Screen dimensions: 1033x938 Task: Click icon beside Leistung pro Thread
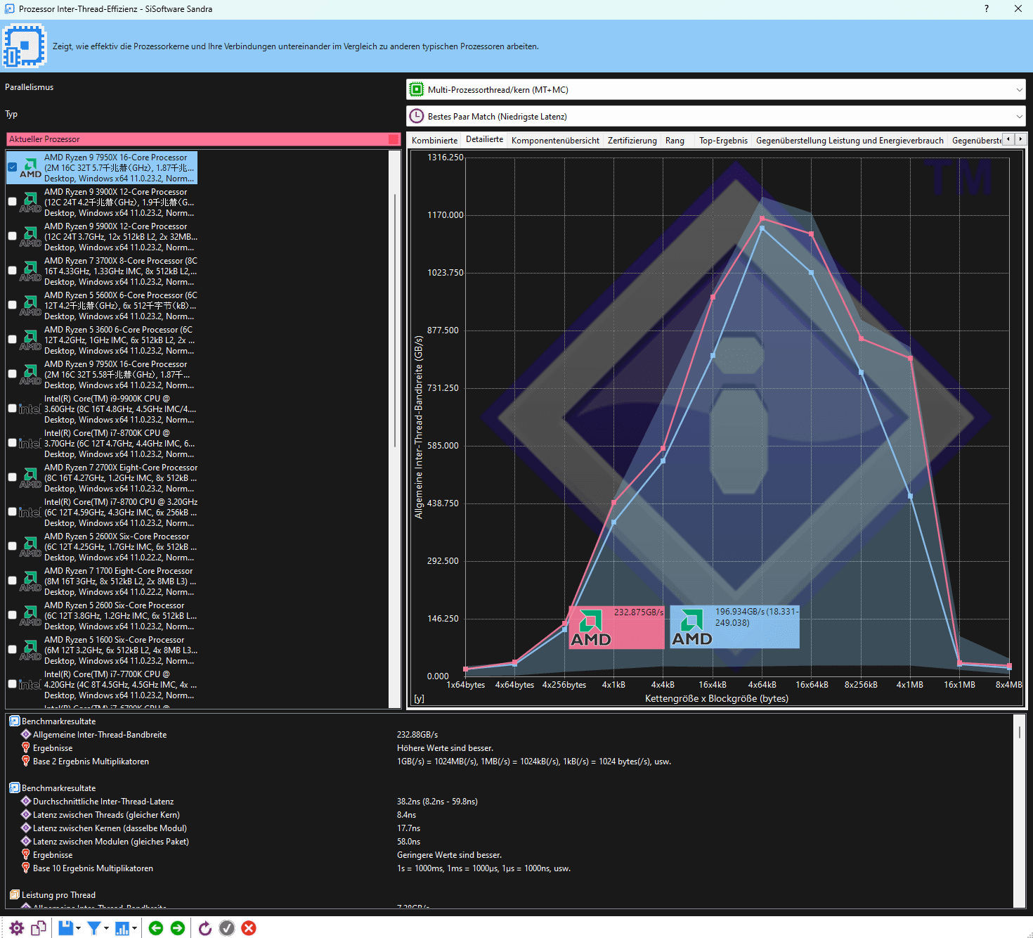14,894
